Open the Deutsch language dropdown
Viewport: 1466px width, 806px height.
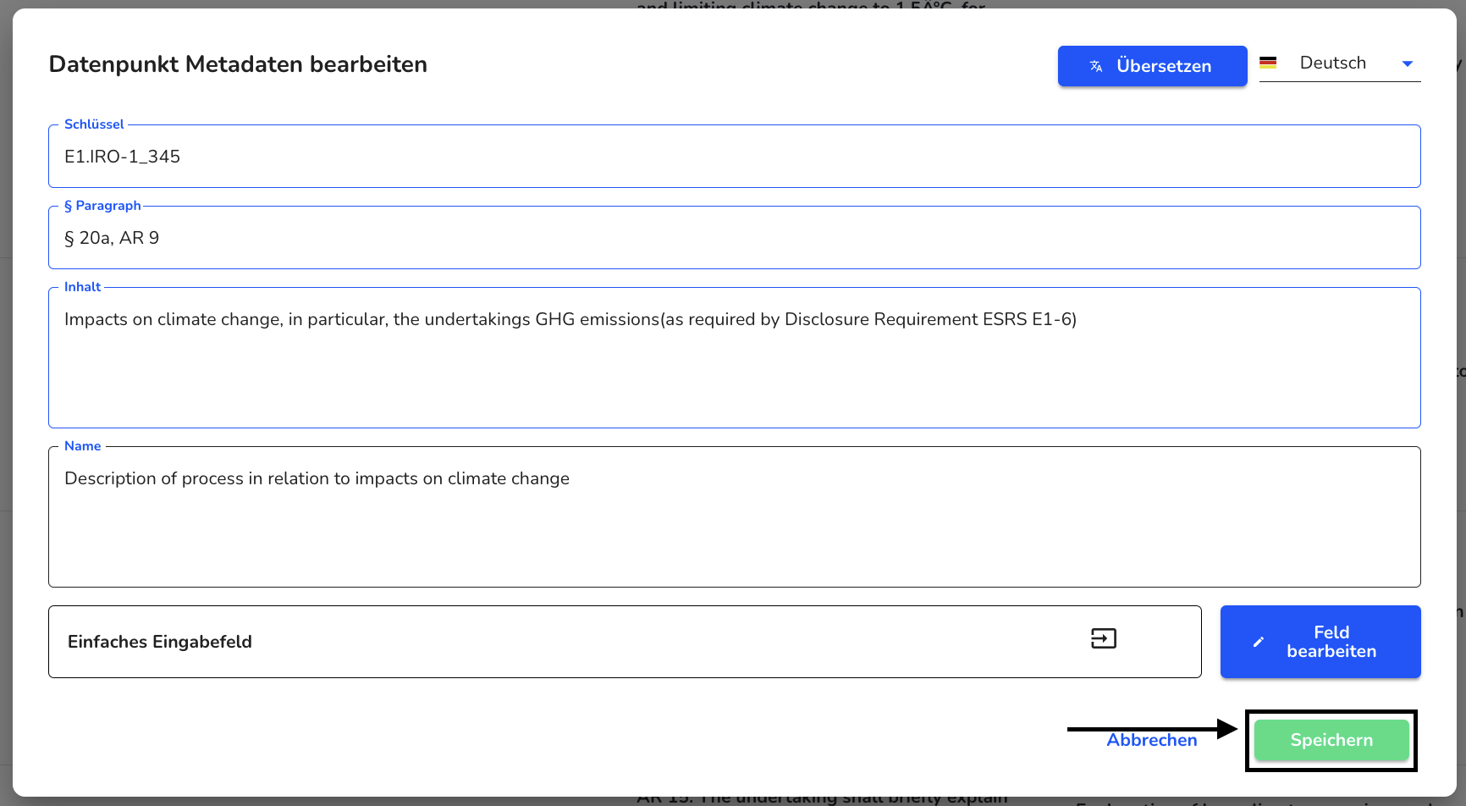click(1340, 63)
